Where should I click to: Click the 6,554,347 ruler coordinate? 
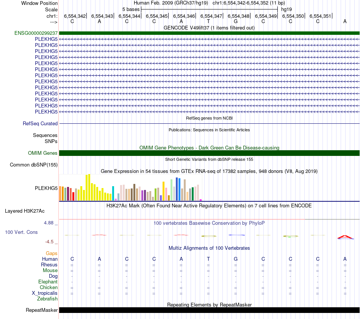[x=211, y=16]
